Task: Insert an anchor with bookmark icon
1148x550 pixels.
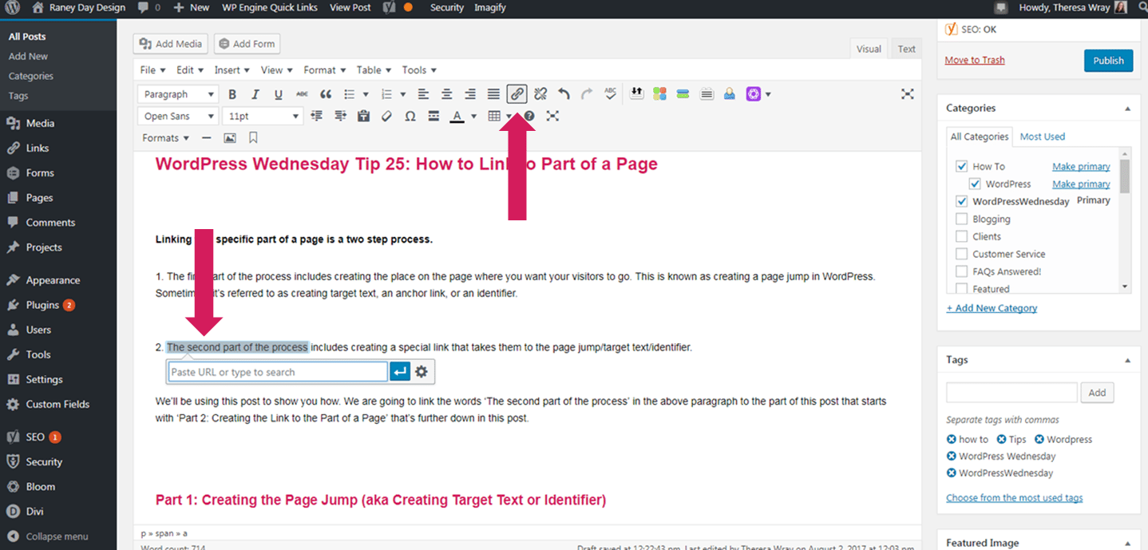Action: click(x=253, y=137)
